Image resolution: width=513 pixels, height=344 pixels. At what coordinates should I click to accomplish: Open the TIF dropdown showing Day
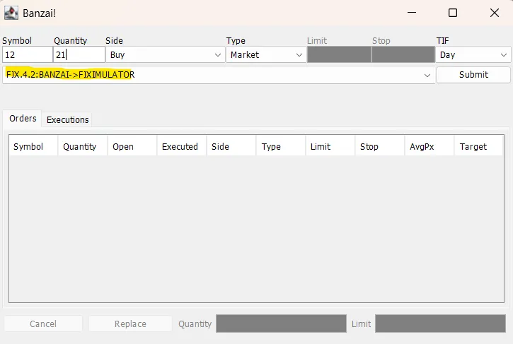pos(473,55)
